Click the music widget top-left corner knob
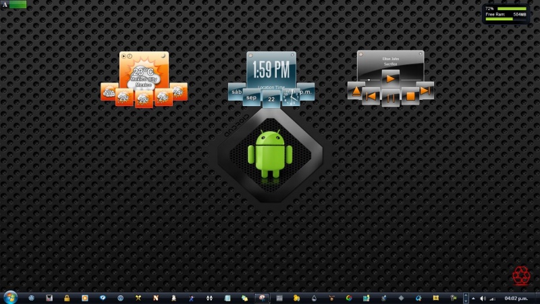 (360, 54)
